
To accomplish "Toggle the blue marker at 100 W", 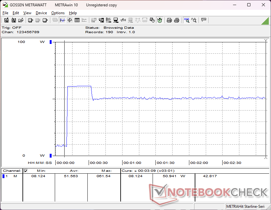I will click(x=50, y=42).
